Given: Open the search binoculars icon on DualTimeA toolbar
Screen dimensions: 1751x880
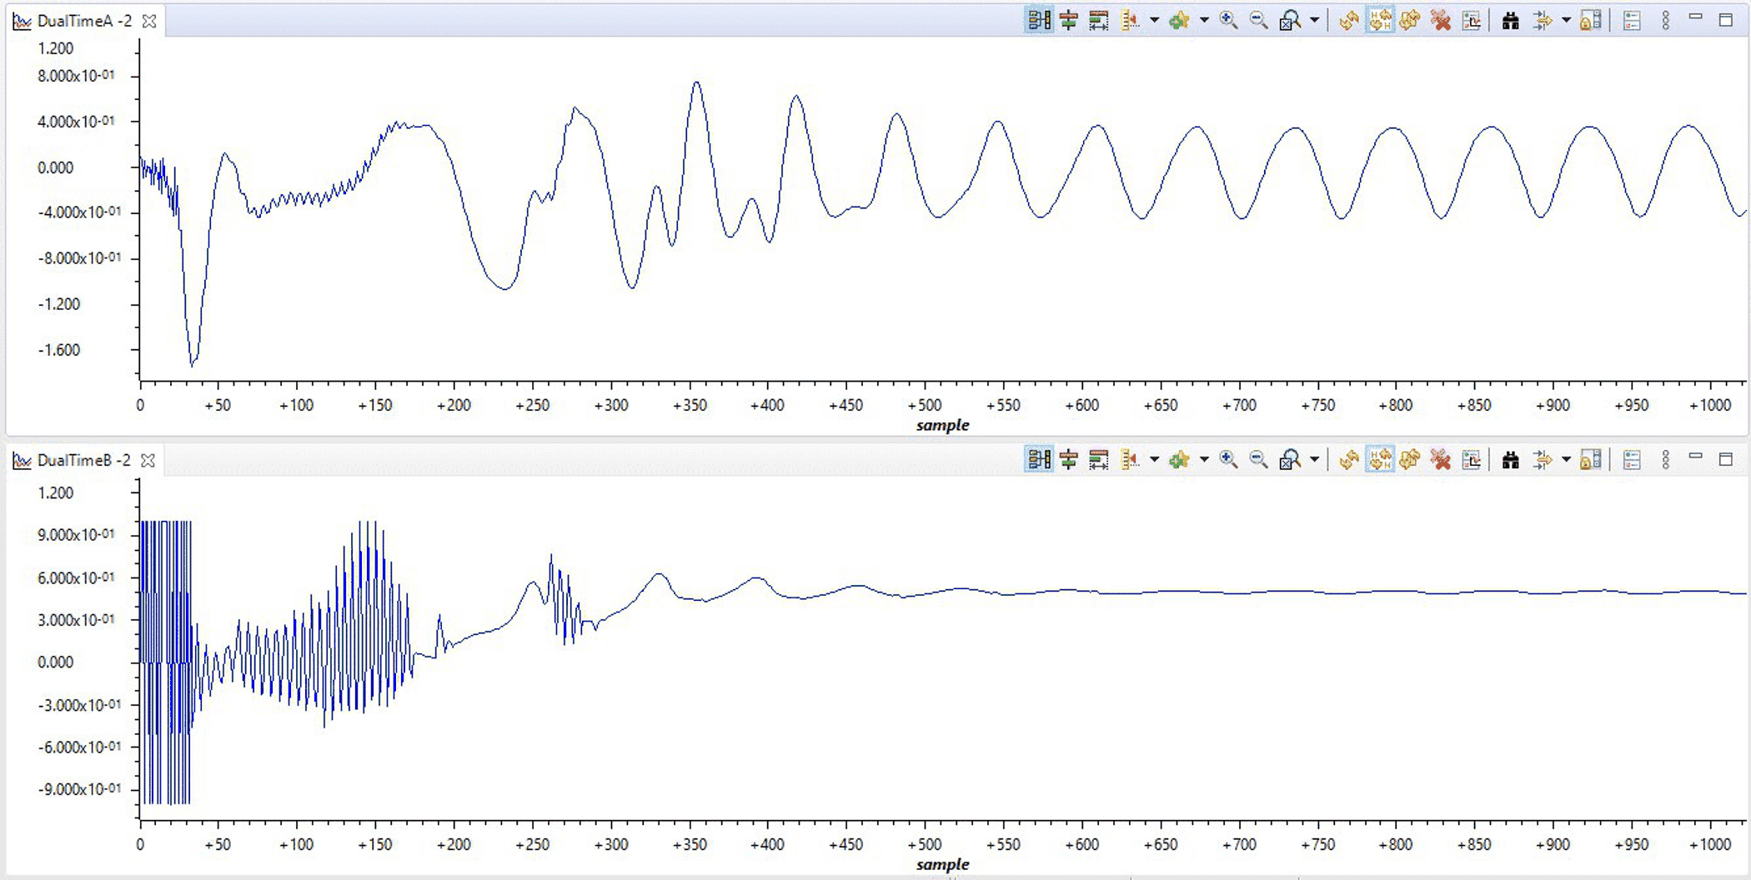Looking at the screenshot, I should [x=1511, y=21].
